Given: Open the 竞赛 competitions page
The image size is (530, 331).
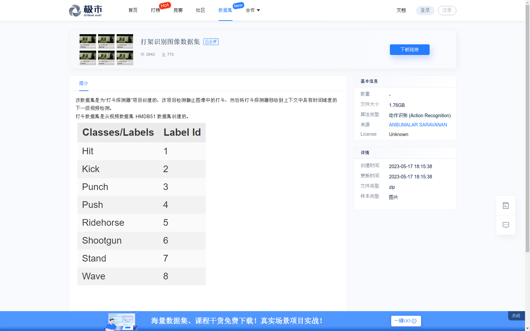Looking at the screenshot, I should point(178,10).
